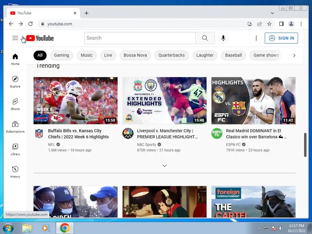Click ESPN FC channel avatar
Screen dimensions: 312x234
217,133
